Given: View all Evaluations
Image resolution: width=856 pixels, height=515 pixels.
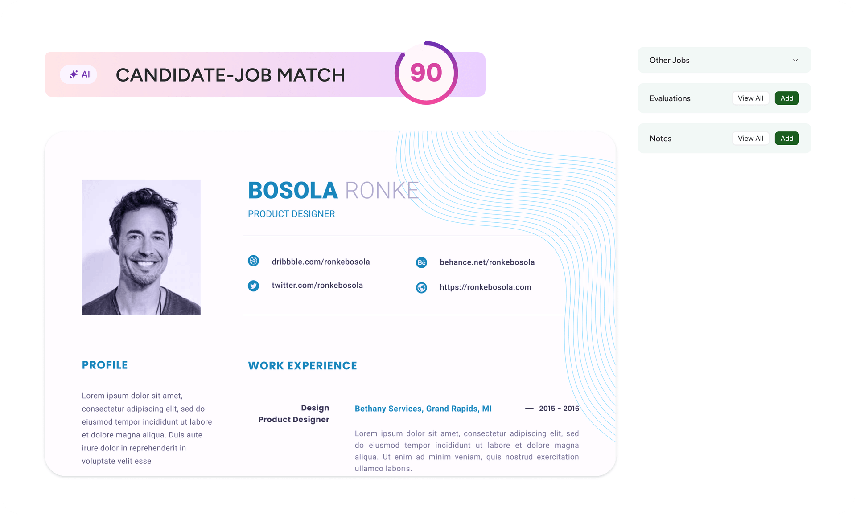Looking at the screenshot, I should [x=750, y=98].
